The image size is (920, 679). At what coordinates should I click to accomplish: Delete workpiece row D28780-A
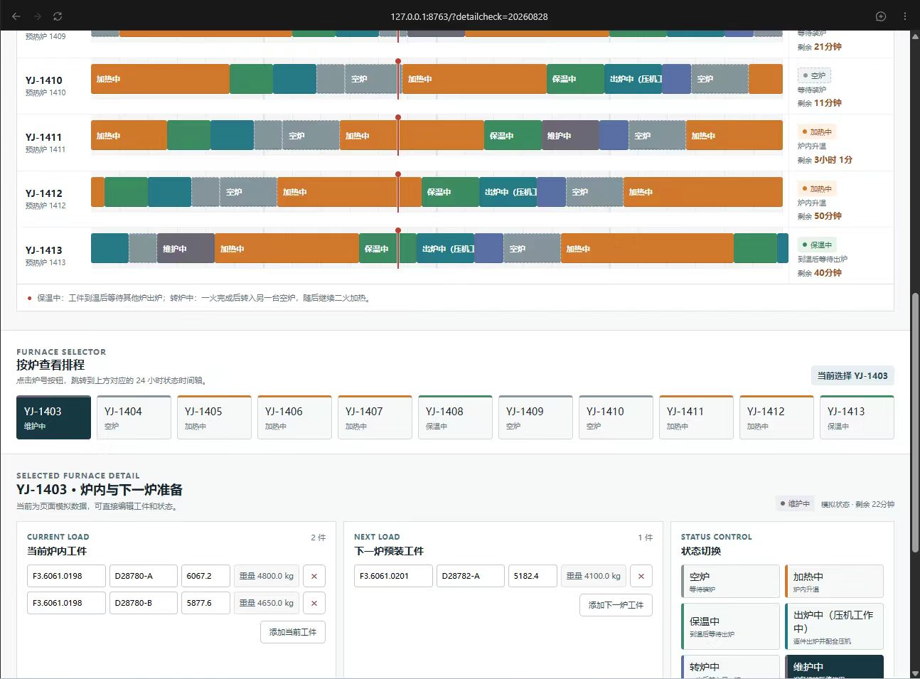(314, 576)
